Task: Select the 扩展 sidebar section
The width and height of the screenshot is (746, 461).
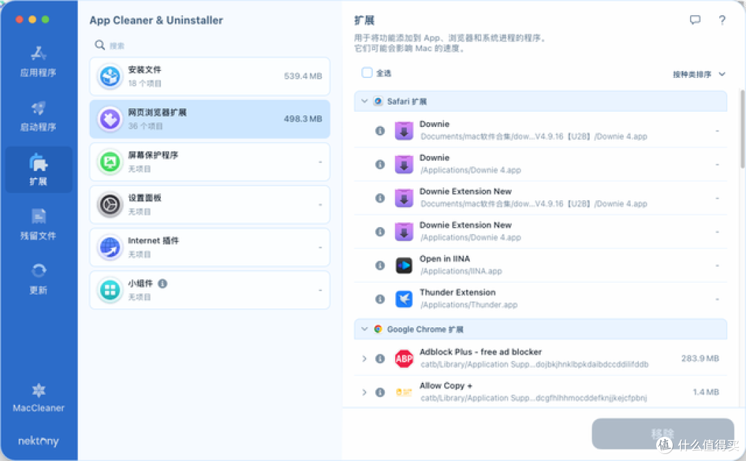Action: 39,170
